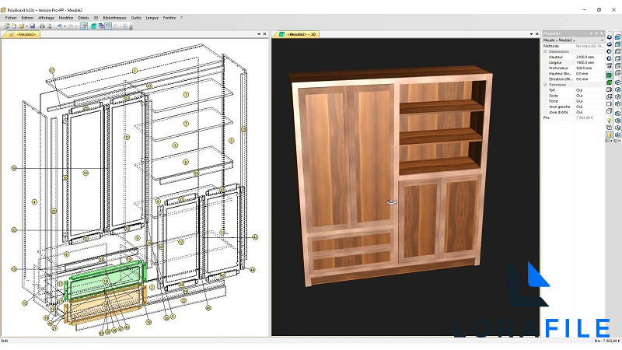622x350 pixels.
Task: Open the ? help menu
Action: (x=182, y=18)
